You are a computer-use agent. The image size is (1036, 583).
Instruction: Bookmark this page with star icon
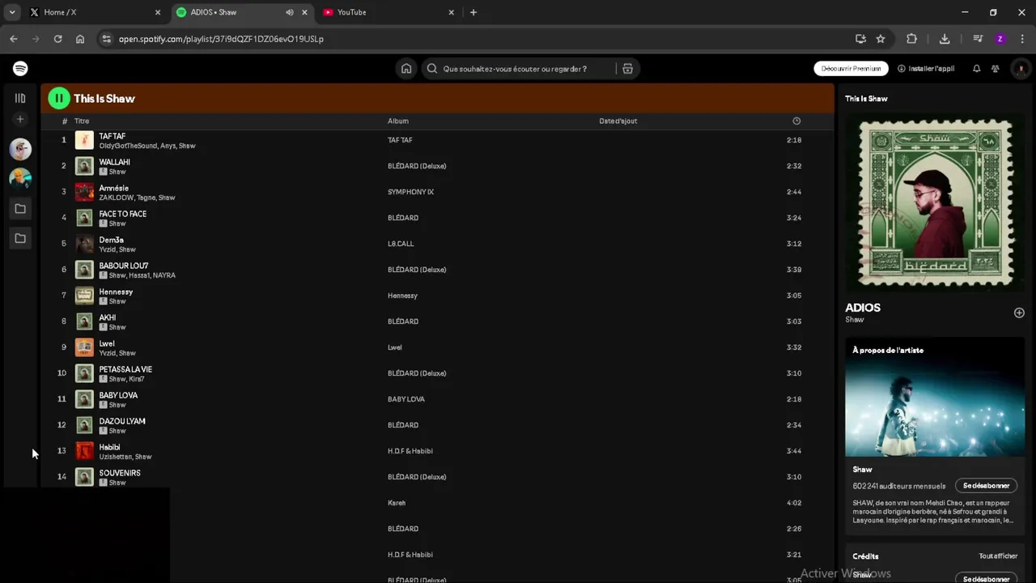tap(881, 39)
